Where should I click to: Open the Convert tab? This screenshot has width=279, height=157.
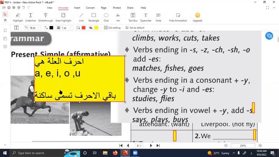pyautogui.click(x=90, y=8)
